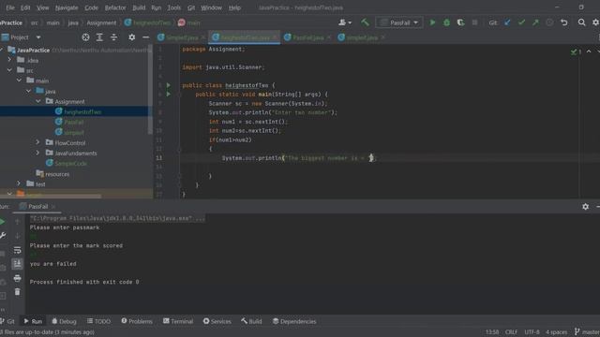Click the Stop icon in top toolbar

[475, 22]
